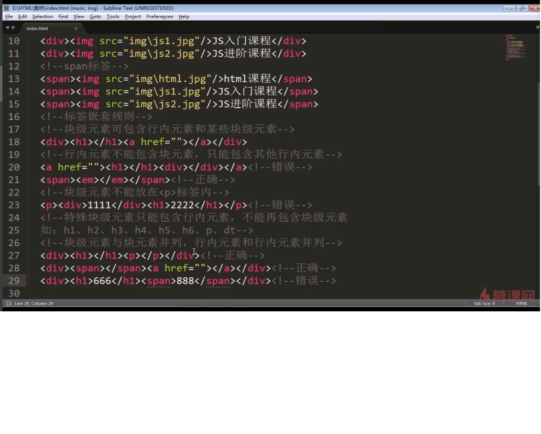
Task: Click line number 16 in the gutter
Action: tap(14, 117)
